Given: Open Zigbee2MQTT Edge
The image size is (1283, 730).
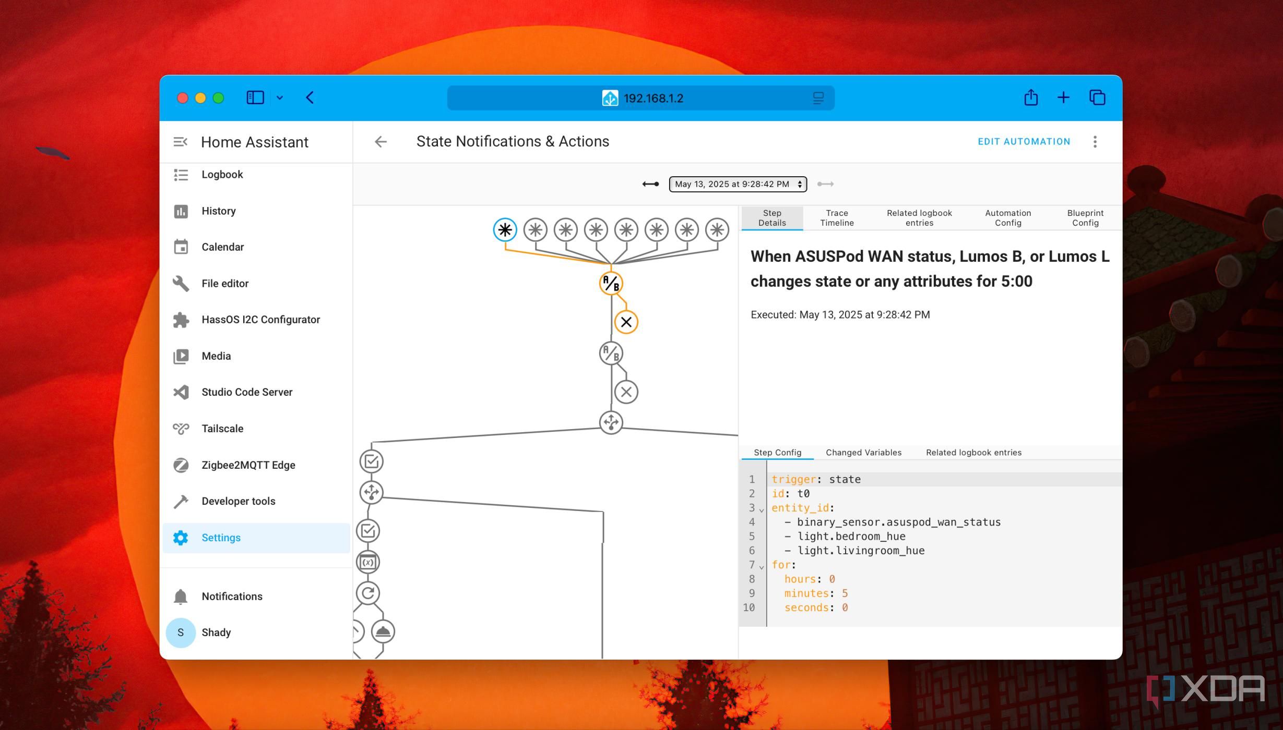Looking at the screenshot, I should (256, 465).
